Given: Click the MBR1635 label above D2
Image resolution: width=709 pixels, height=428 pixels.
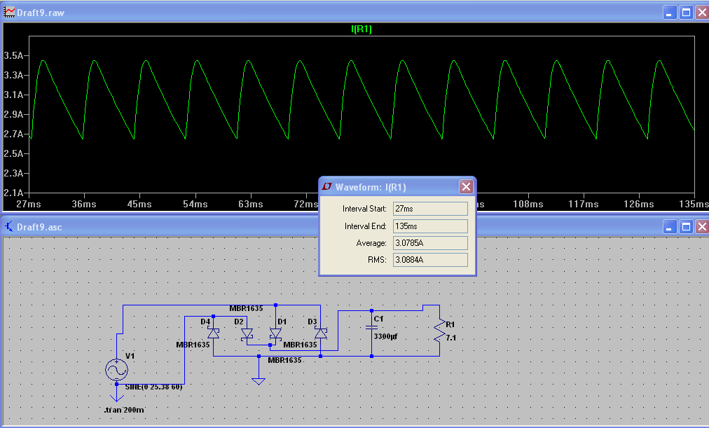Looking at the screenshot, I should pos(246,308).
